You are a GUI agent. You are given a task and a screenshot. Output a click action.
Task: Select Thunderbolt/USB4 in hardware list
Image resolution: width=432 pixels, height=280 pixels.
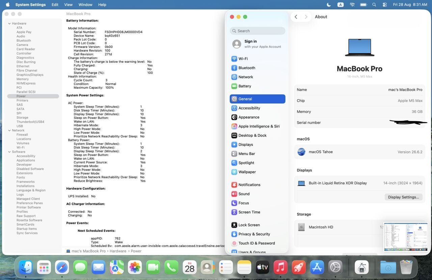tap(30, 122)
